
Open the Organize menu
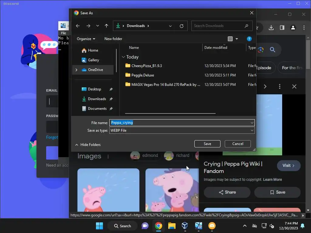[86, 39]
